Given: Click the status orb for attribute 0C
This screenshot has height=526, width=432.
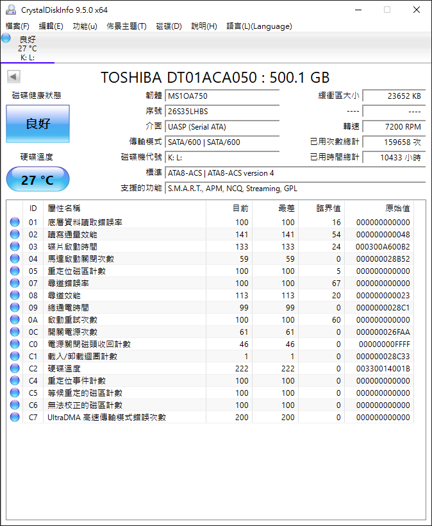Looking at the screenshot, I should tap(15, 332).
